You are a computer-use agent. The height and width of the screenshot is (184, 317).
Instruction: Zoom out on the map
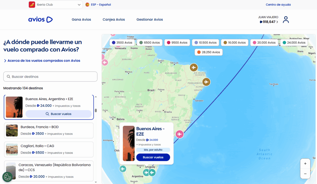point(305,174)
